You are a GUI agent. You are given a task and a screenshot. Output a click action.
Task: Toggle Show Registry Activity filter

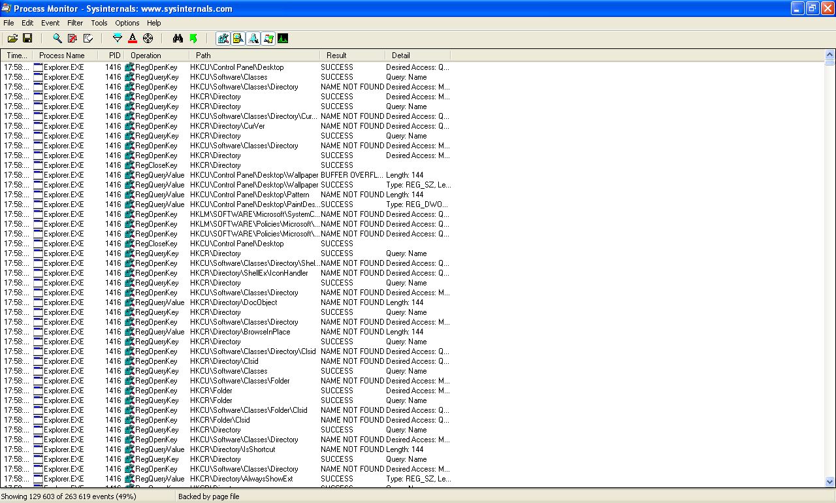pos(223,38)
